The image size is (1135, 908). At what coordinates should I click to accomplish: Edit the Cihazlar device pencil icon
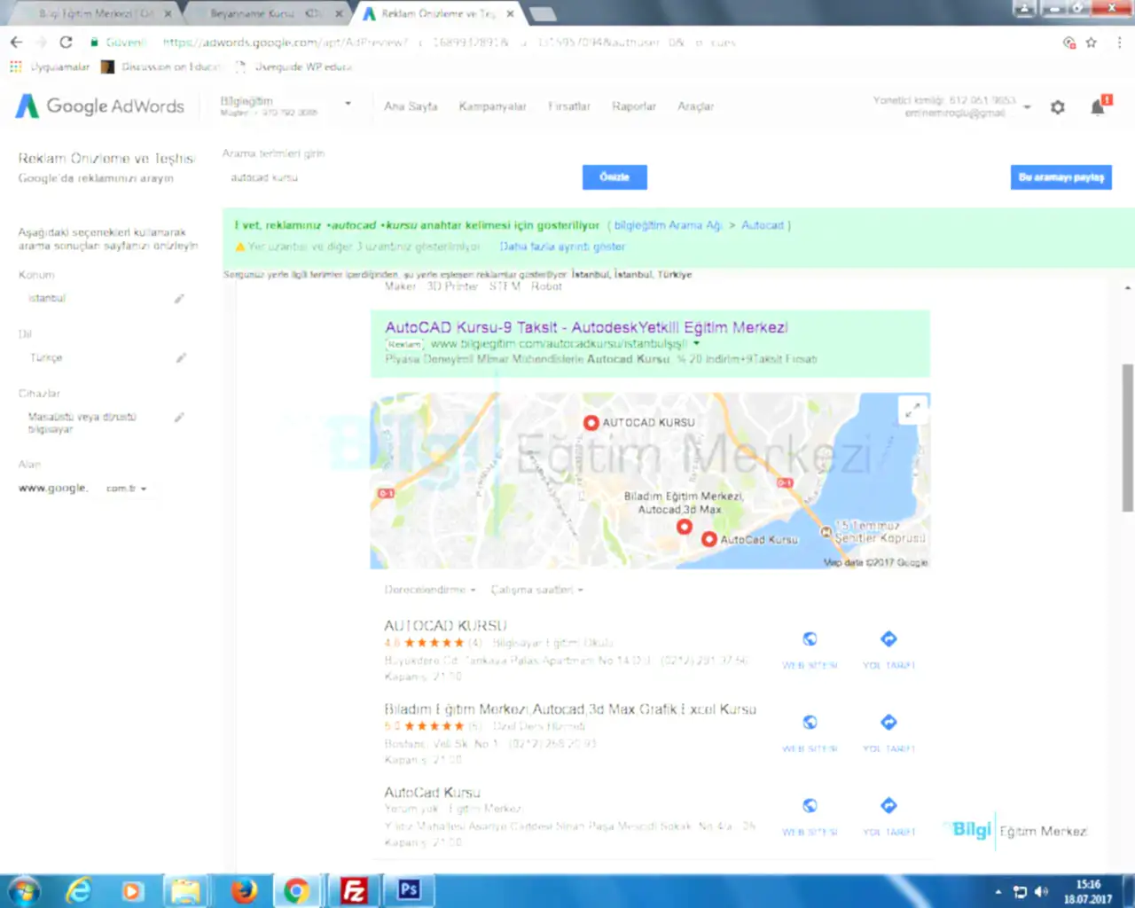tap(179, 418)
